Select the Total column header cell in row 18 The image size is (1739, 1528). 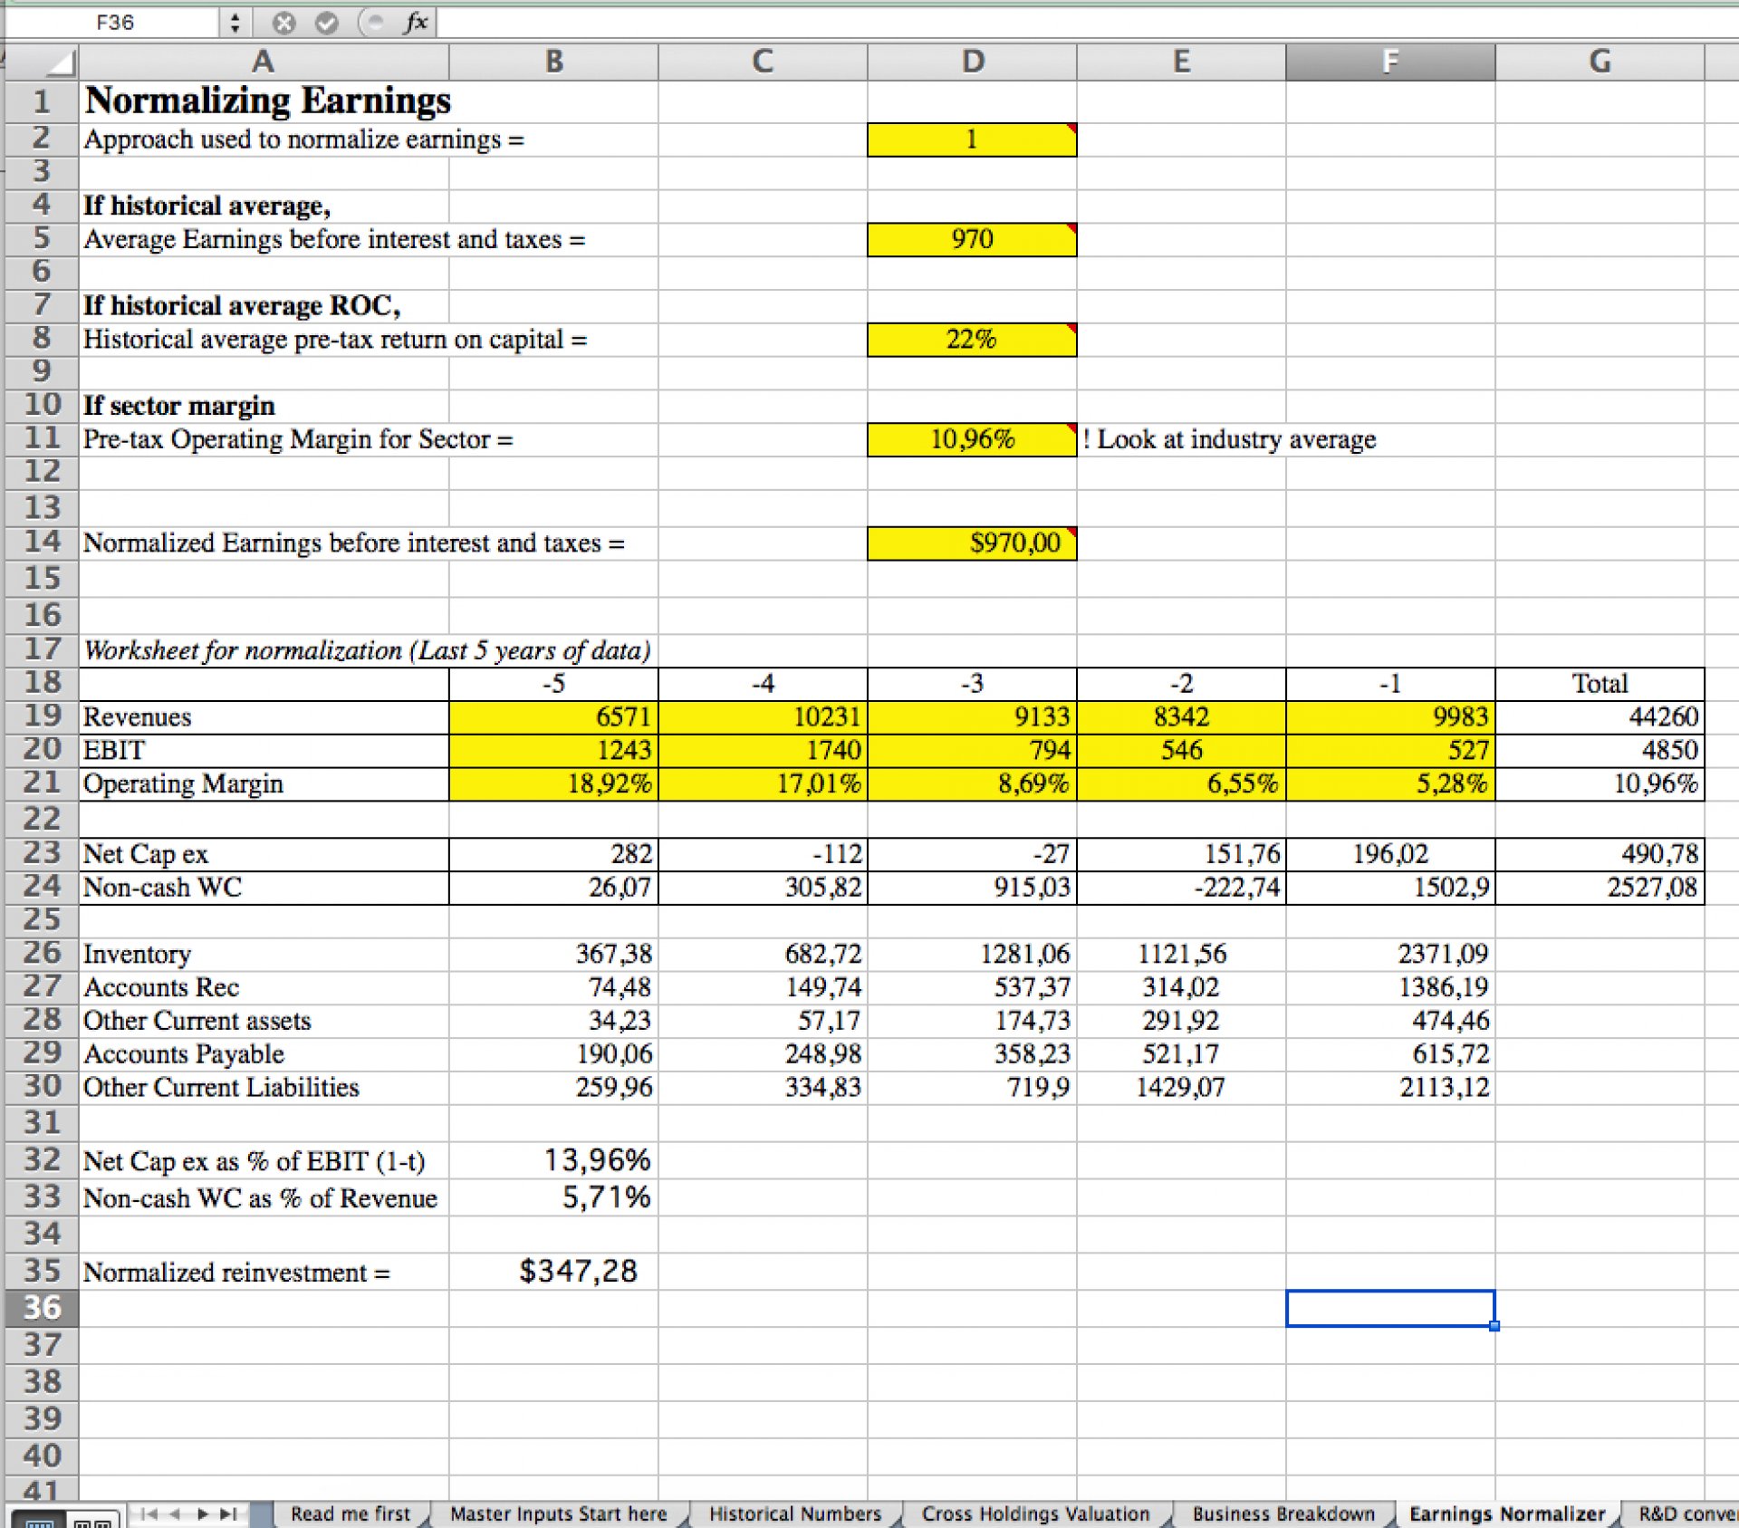[x=1600, y=684]
